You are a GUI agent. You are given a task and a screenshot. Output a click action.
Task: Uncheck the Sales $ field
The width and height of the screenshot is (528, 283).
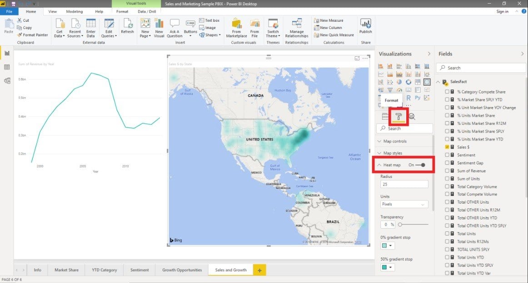coord(447,147)
